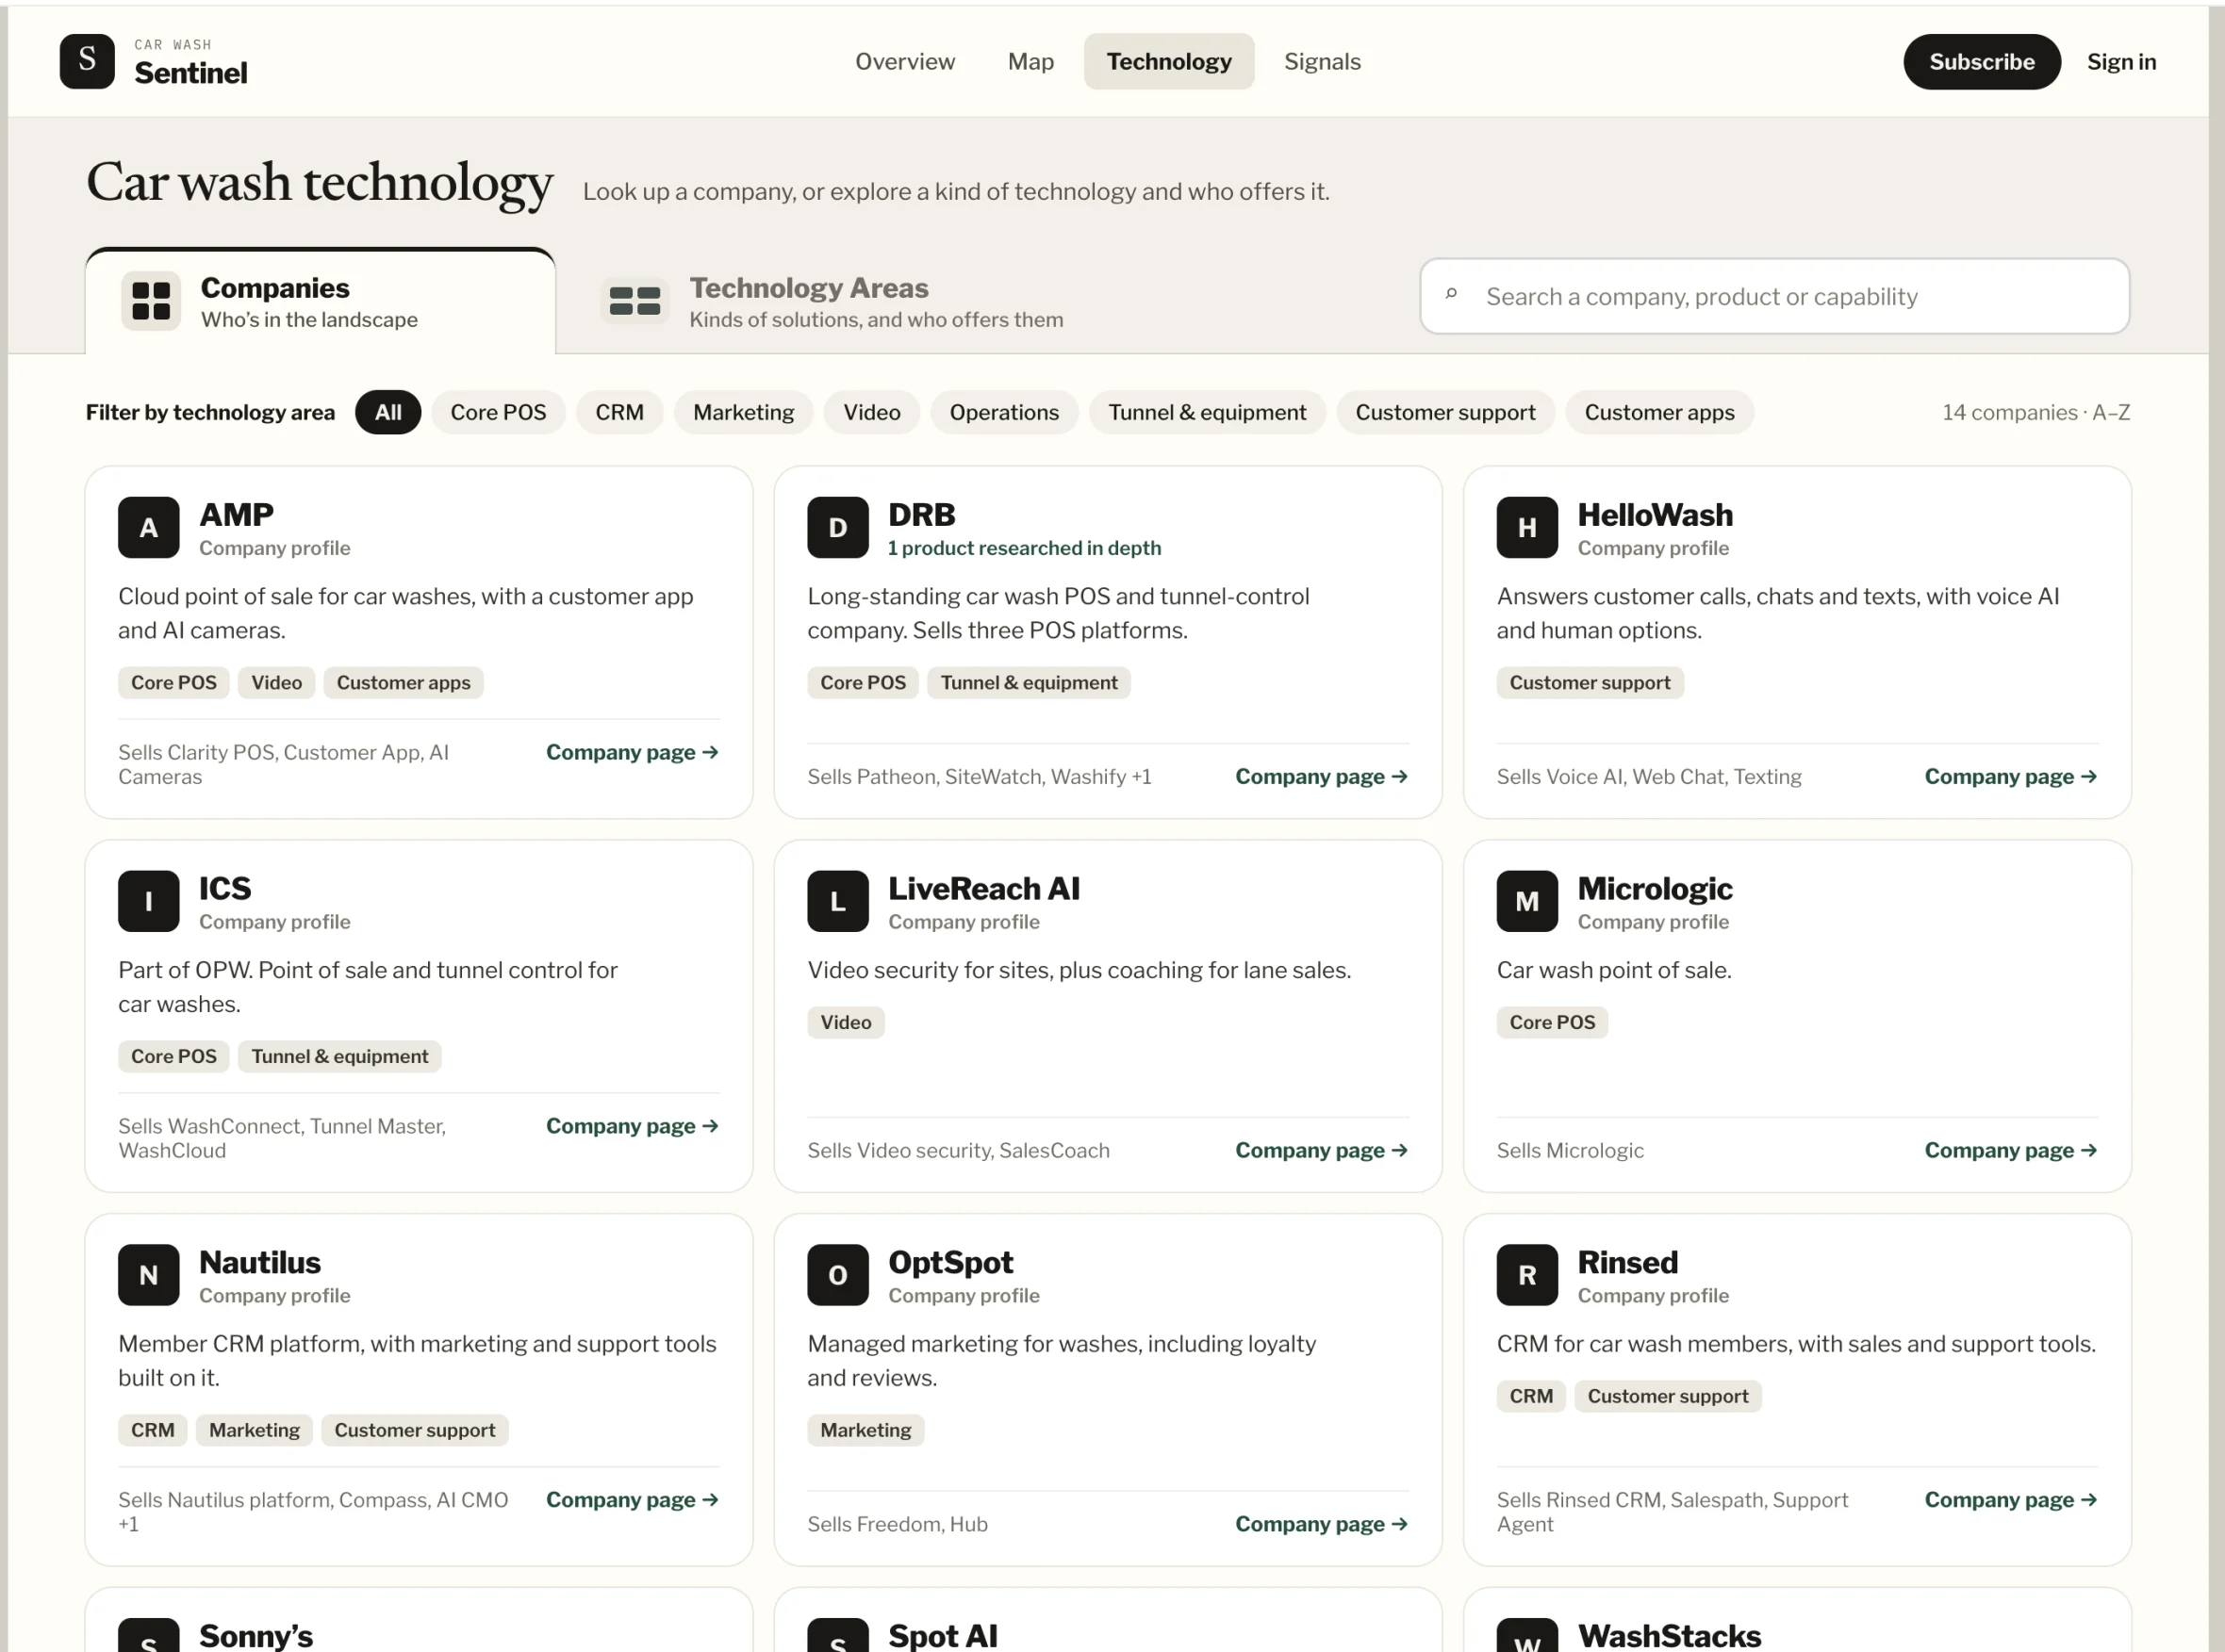Open Nautilus's Company page link
The width and height of the screenshot is (2225, 1652).
coord(633,1499)
